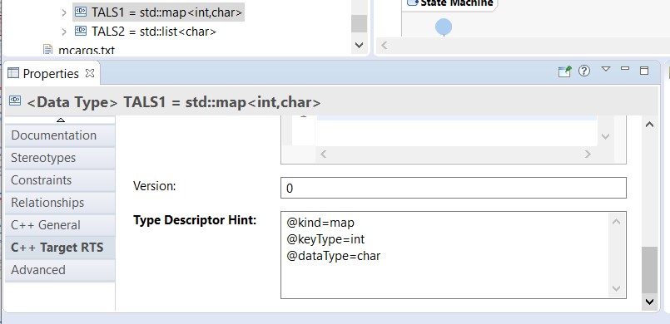
Task: Click inside Type Descriptor Hint text area
Action: click(446, 255)
